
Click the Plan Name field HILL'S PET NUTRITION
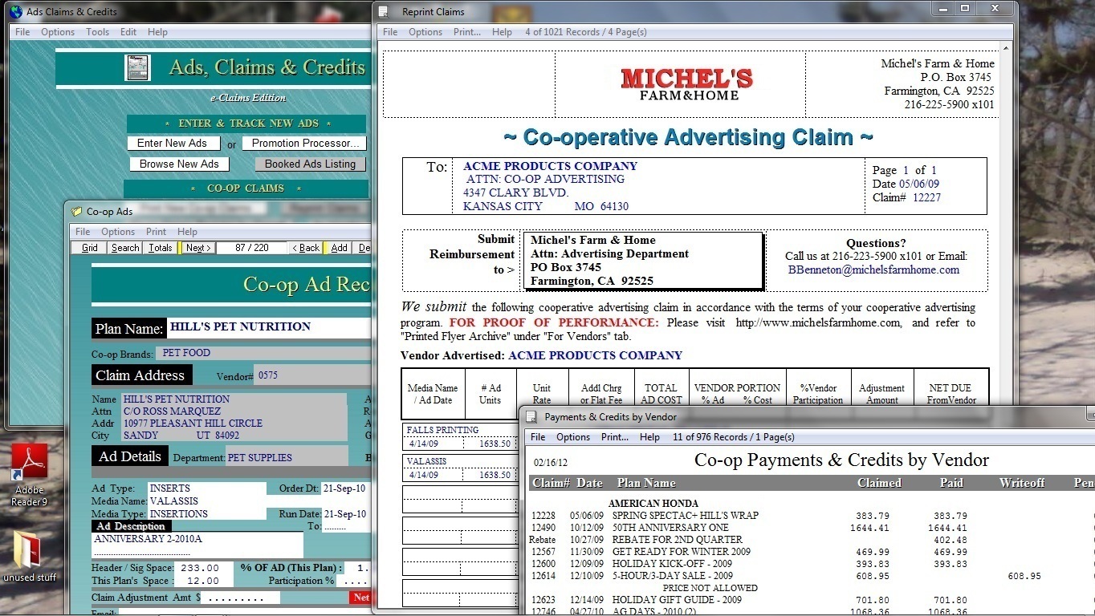[269, 327]
